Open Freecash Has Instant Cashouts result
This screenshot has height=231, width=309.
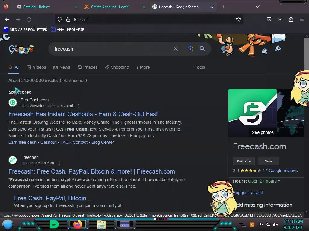pos(83,114)
